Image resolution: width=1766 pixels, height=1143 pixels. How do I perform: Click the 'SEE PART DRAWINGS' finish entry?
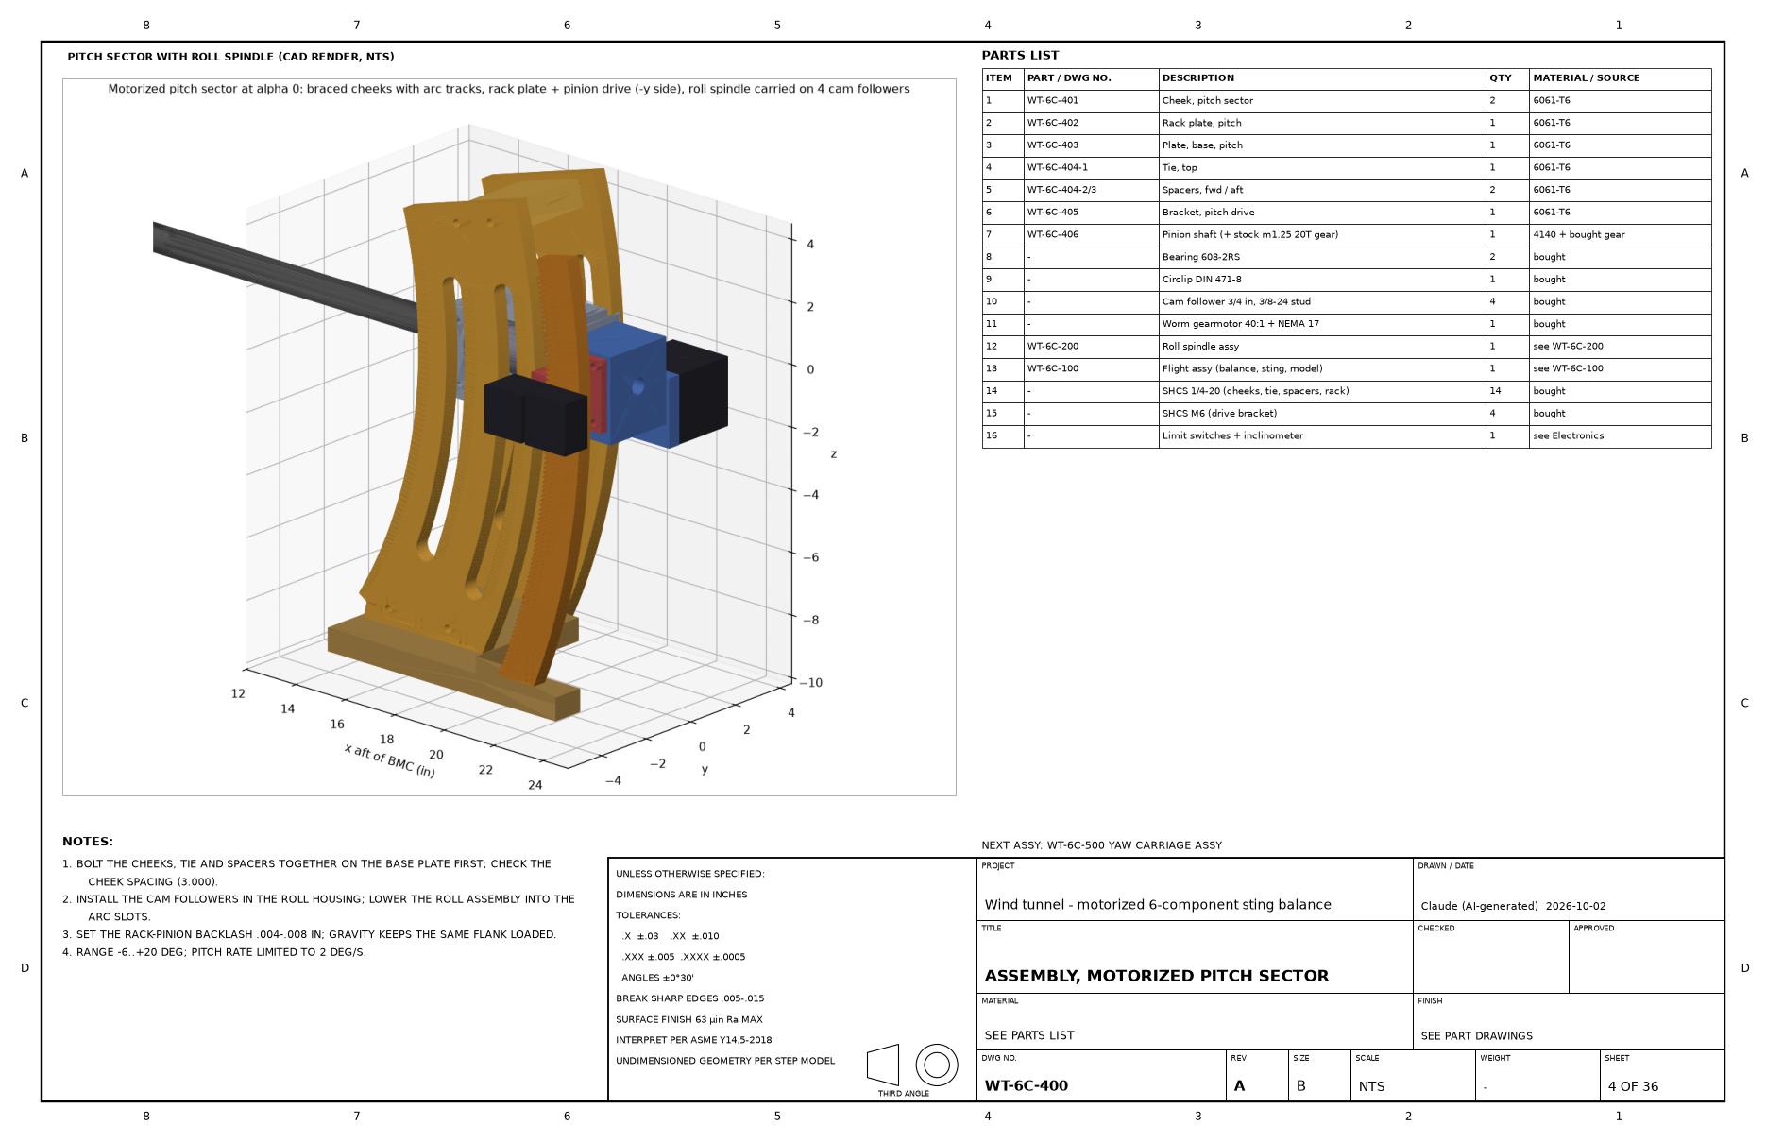tap(1476, 1036)
